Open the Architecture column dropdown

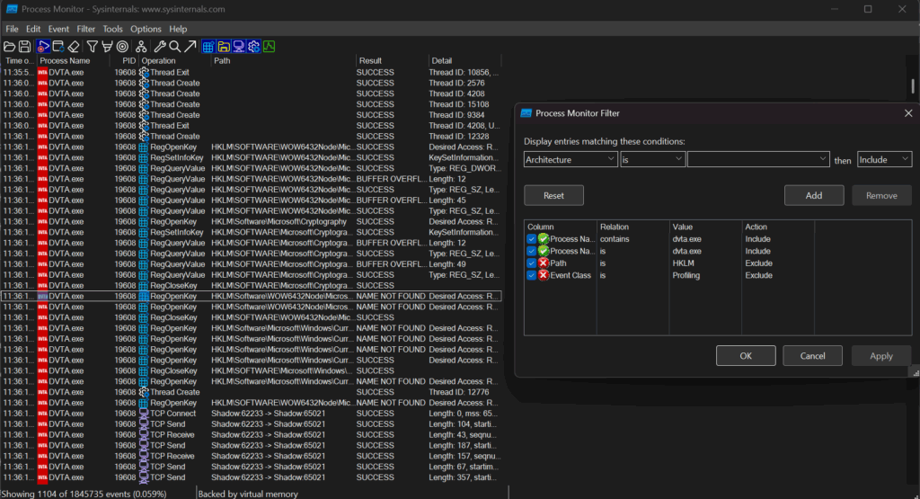(570, 159)
